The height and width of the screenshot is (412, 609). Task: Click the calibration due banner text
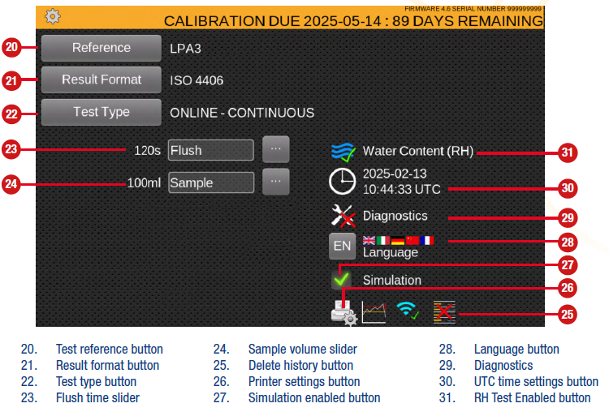353,20
